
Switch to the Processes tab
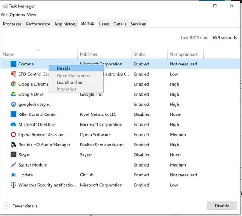pyautogui.click(x=12, y=24)
